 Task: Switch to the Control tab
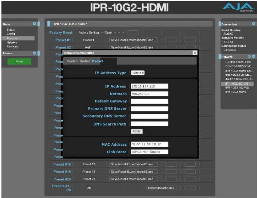coord(73,61)
